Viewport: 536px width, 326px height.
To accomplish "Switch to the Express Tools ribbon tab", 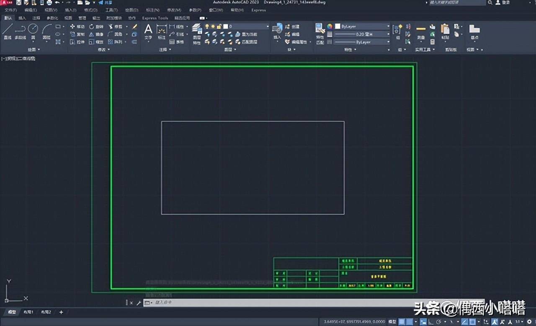I will [155, 18].
